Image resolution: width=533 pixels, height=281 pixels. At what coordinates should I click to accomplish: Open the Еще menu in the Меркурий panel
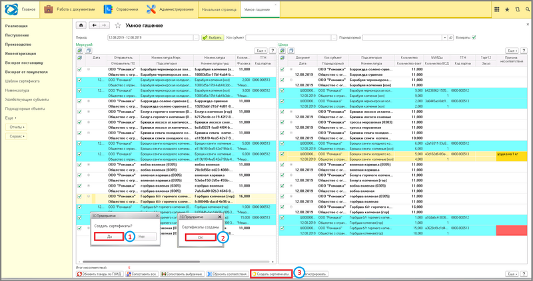pos(261,51)
